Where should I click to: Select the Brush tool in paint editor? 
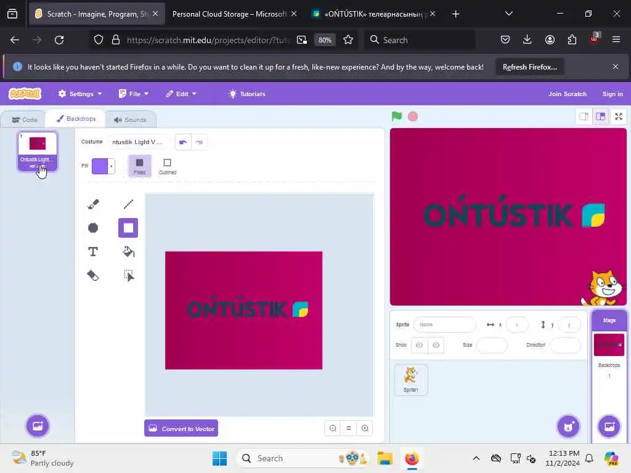tap(93, 204)
